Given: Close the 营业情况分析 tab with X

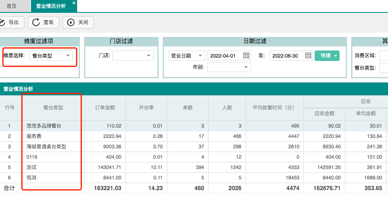Looking at the screenshot, I should tap(74, 3).
